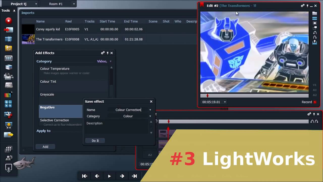Click the Name field in the Save effect dialog
Image resolution: width=323 pixels, height=182 pixels.
[128, 110]
